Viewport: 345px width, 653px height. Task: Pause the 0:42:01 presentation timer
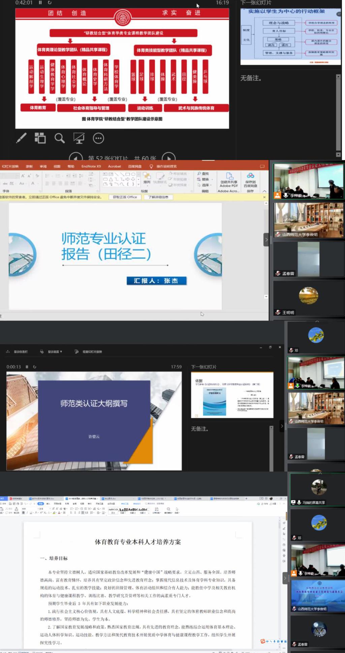pyautogui.click(x=40, y=3)
